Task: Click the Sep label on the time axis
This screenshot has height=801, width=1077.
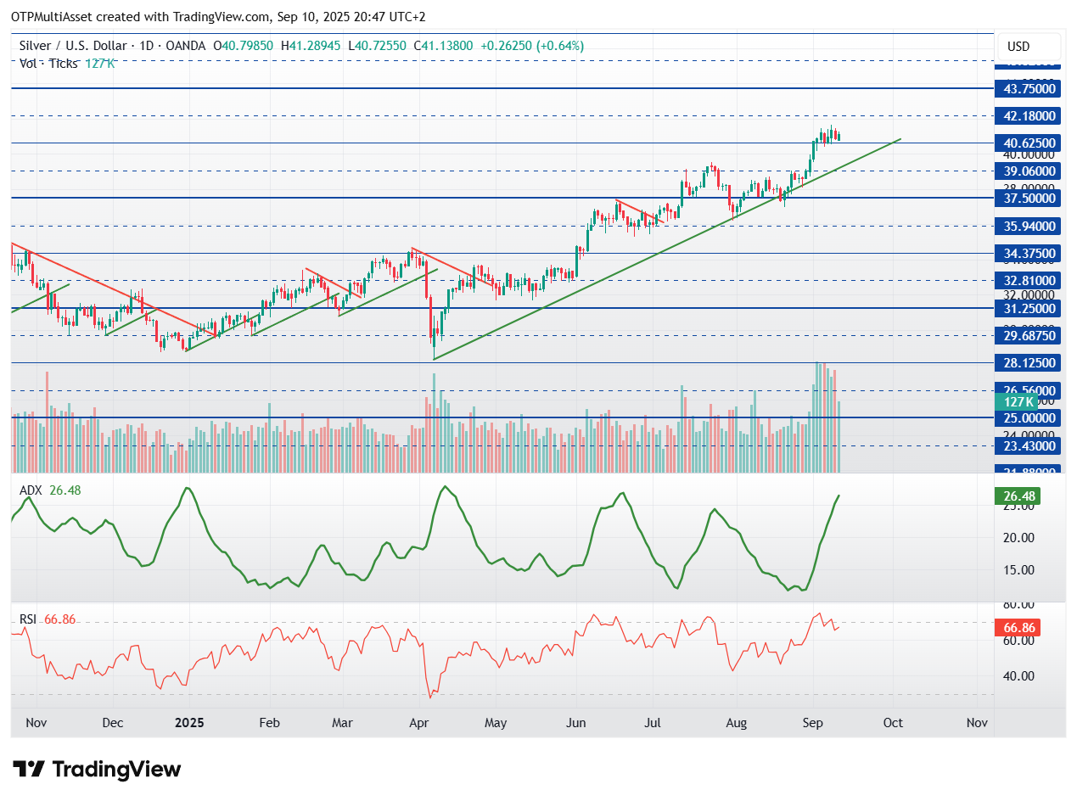Action: coord(813,723)
